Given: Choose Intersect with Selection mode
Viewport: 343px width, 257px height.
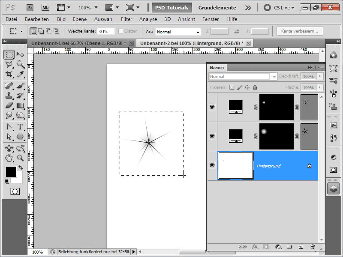Looking at the screenshot, I should click(57, 31).
